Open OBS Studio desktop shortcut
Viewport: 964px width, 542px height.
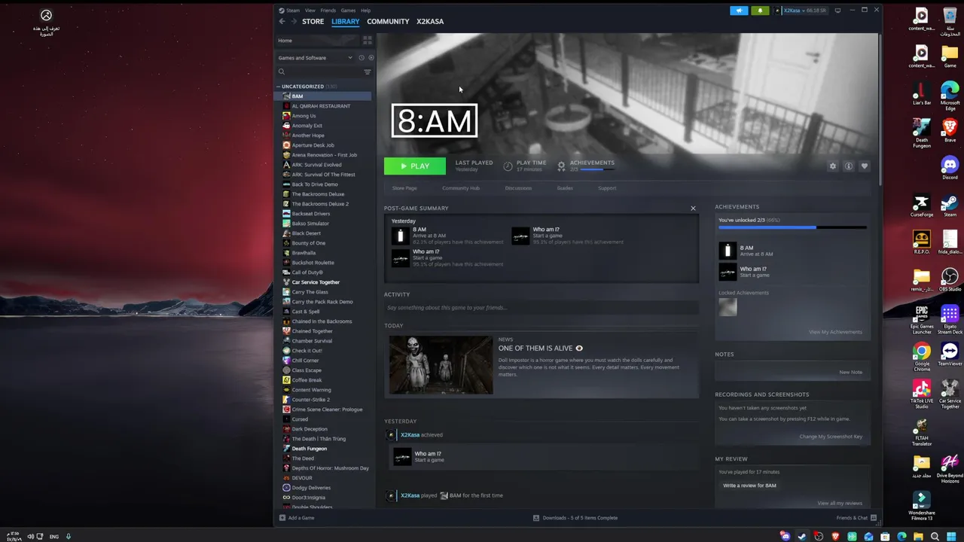click(x=950, y=280)
